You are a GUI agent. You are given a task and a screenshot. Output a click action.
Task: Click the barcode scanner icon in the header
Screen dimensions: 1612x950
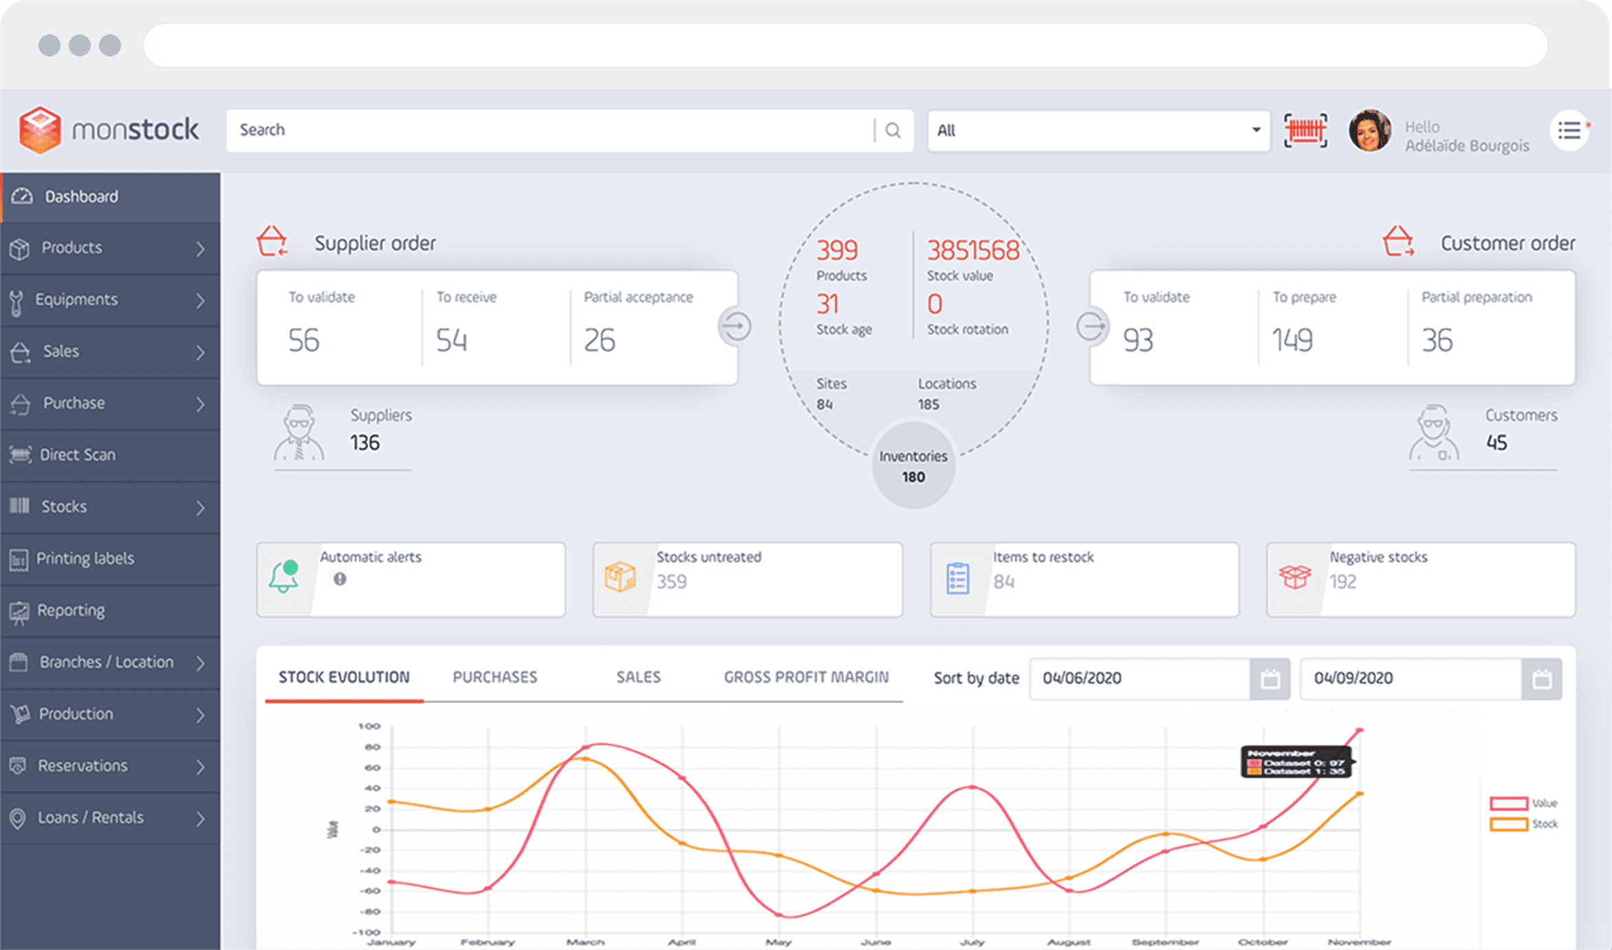[x=1305, y=129]
